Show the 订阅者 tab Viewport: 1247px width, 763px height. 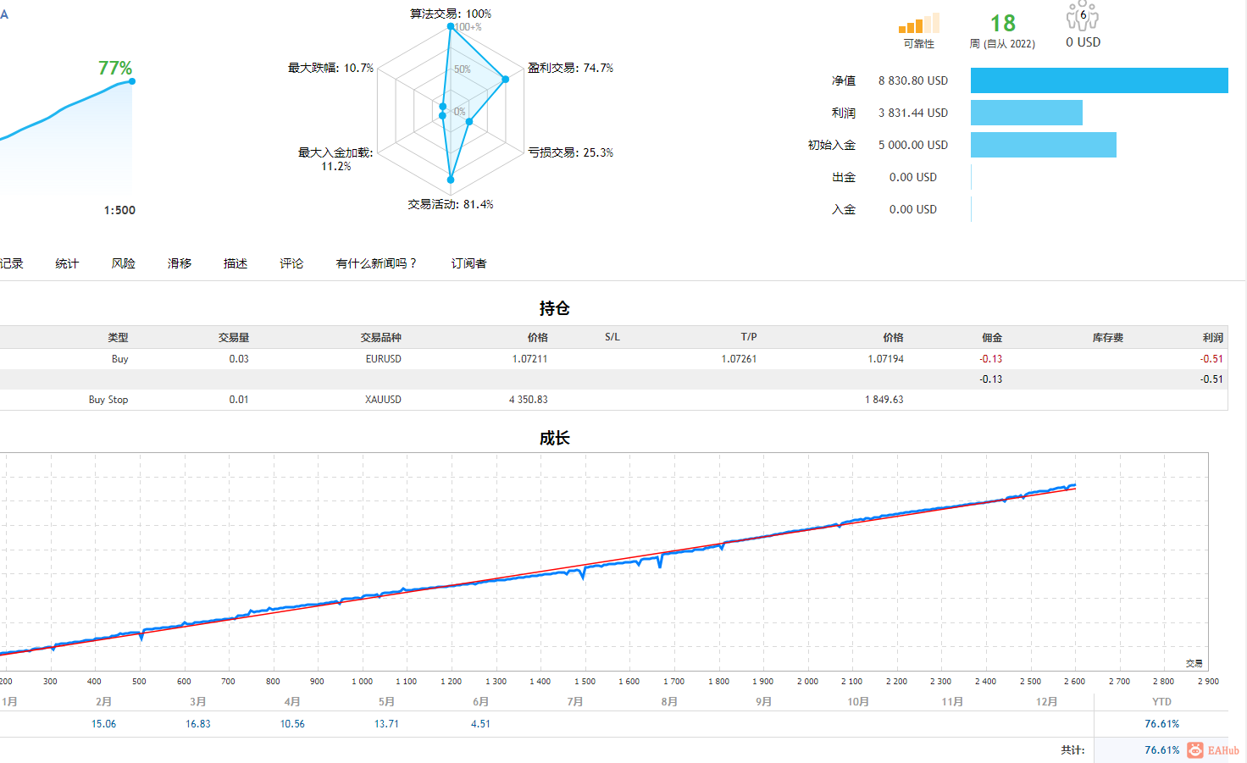coord(469,263)
